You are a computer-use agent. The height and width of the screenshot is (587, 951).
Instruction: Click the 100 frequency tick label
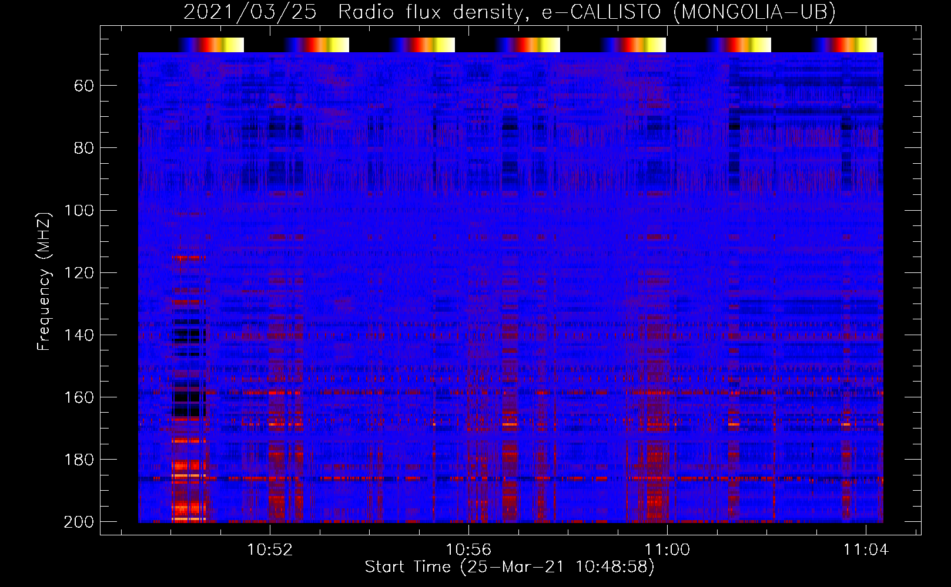pos(79,211)
